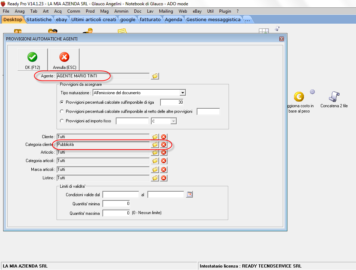Viewport: 356px width, 270px height.
Task: Close the Provvigioni Automatiche Agenti dialog
Action: pos(281,39)
